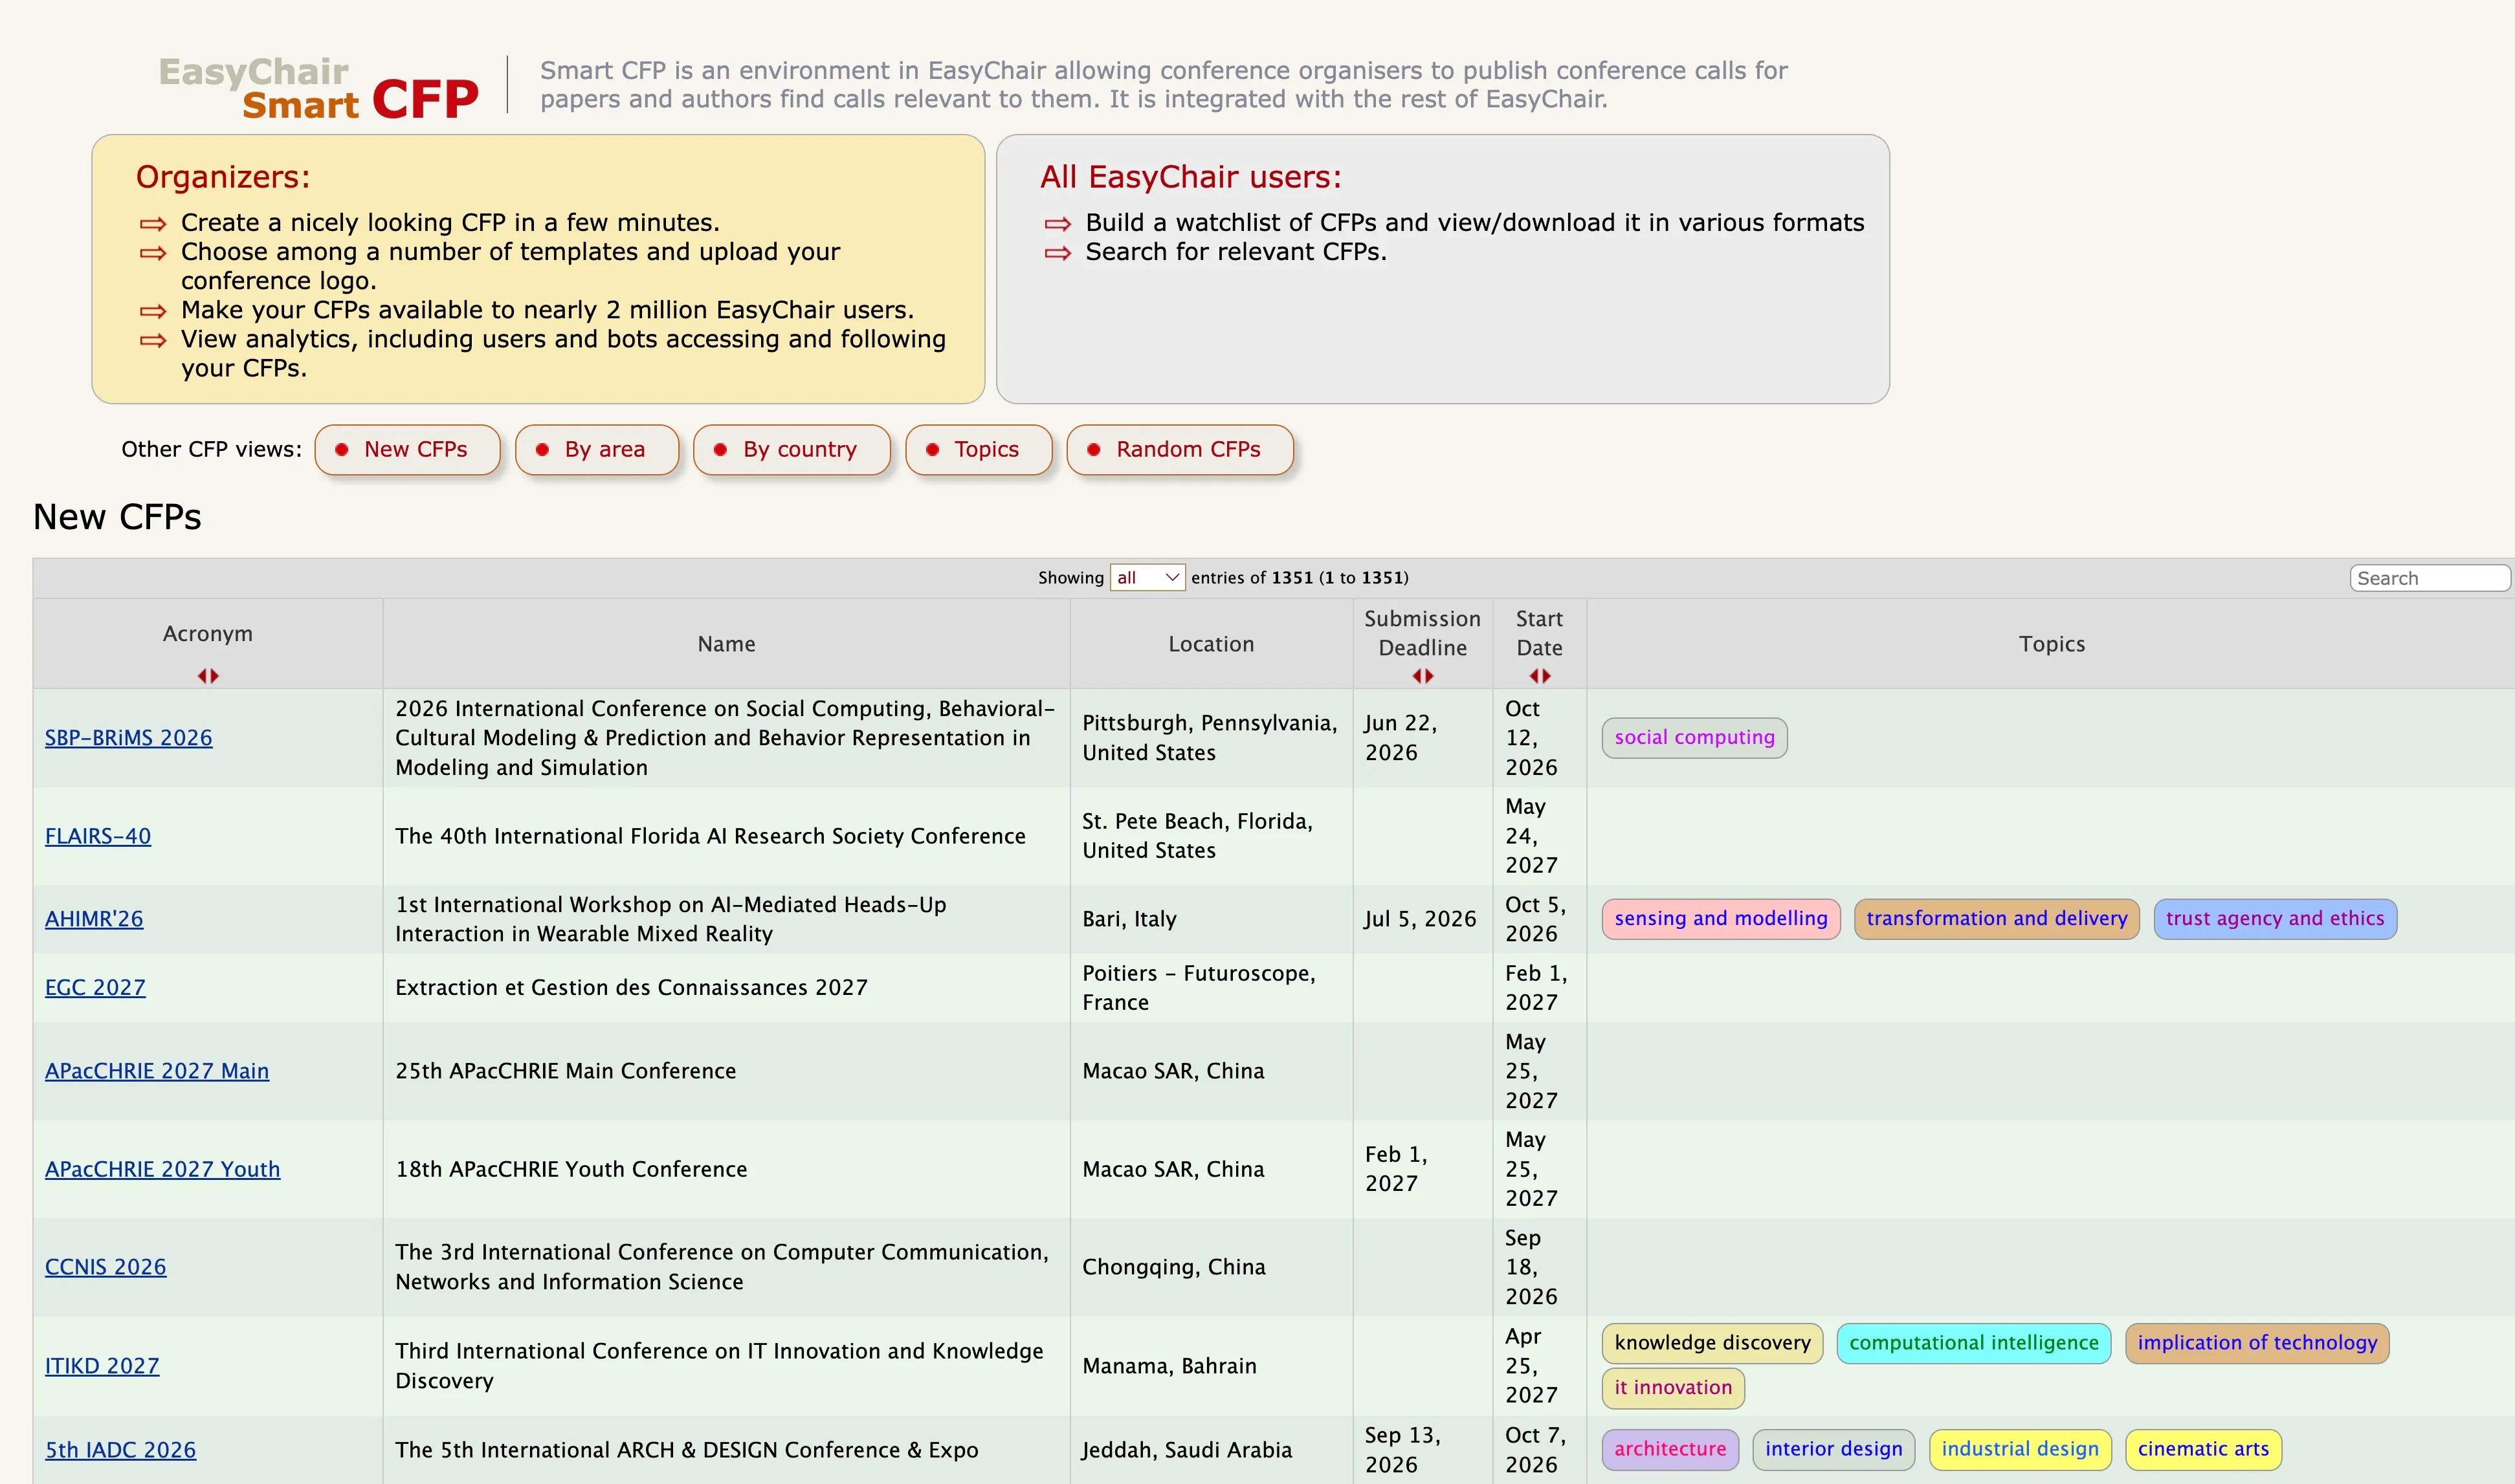Screen dimensions: 2515x1484
Task: Select the social computing topic tag
Action: point(1694,738)
